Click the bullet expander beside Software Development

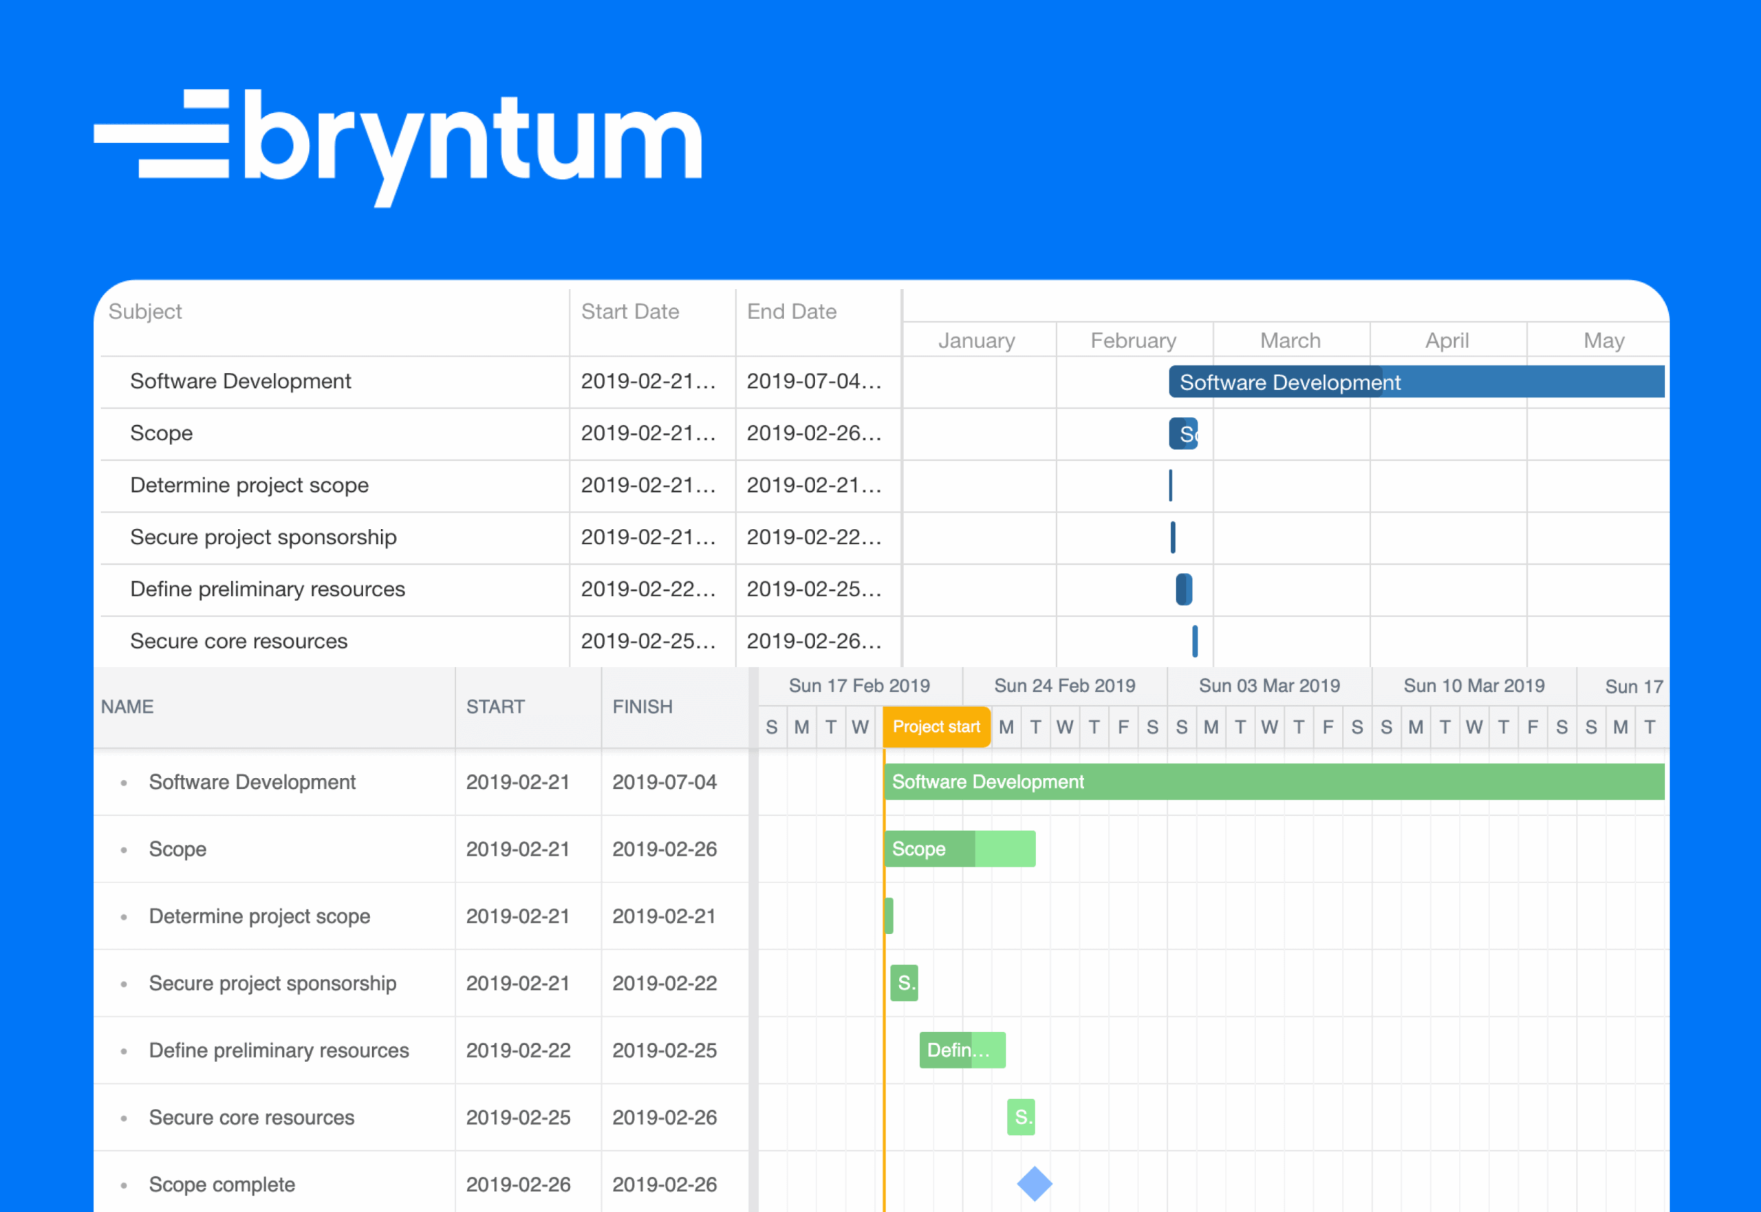[124, 782]
